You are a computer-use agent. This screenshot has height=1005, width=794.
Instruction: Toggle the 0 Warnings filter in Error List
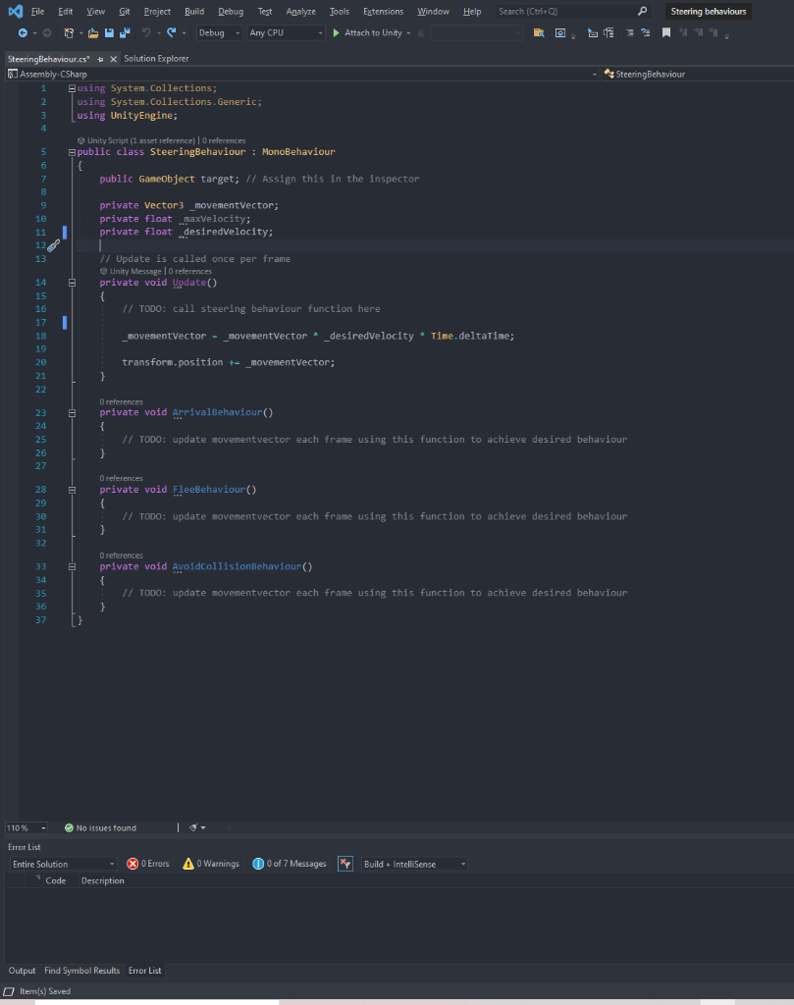[x=210, y=864]
